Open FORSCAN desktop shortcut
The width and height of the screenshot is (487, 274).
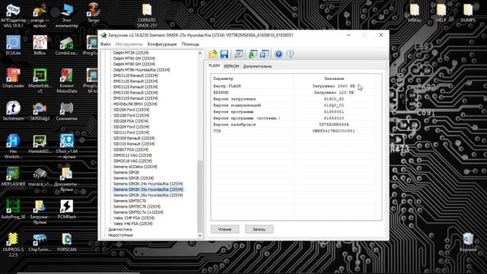[x=66, y=242]
